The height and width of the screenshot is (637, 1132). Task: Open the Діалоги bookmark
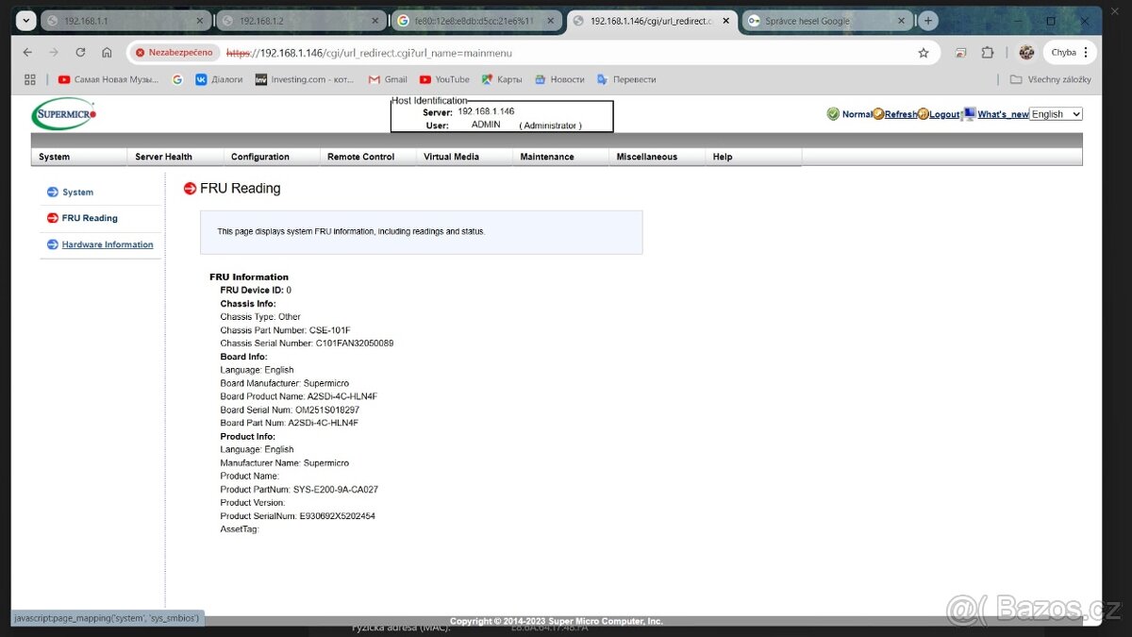coord(219,79)
